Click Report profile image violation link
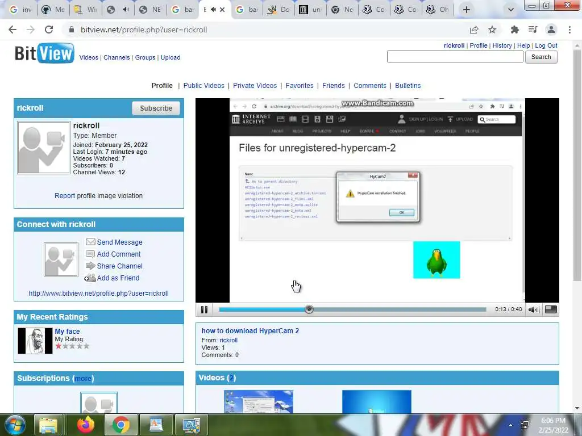 click(x=65, y=196)
